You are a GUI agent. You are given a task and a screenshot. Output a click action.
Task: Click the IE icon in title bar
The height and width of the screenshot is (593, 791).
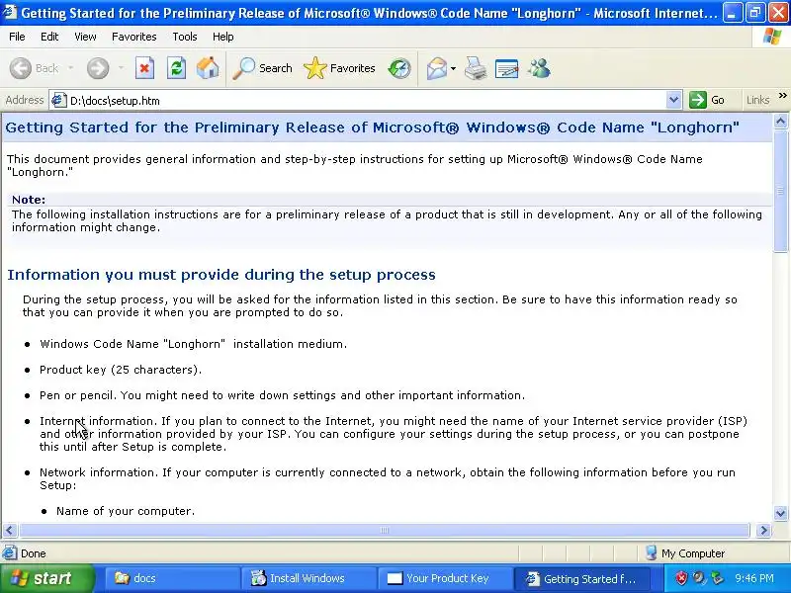10,12
